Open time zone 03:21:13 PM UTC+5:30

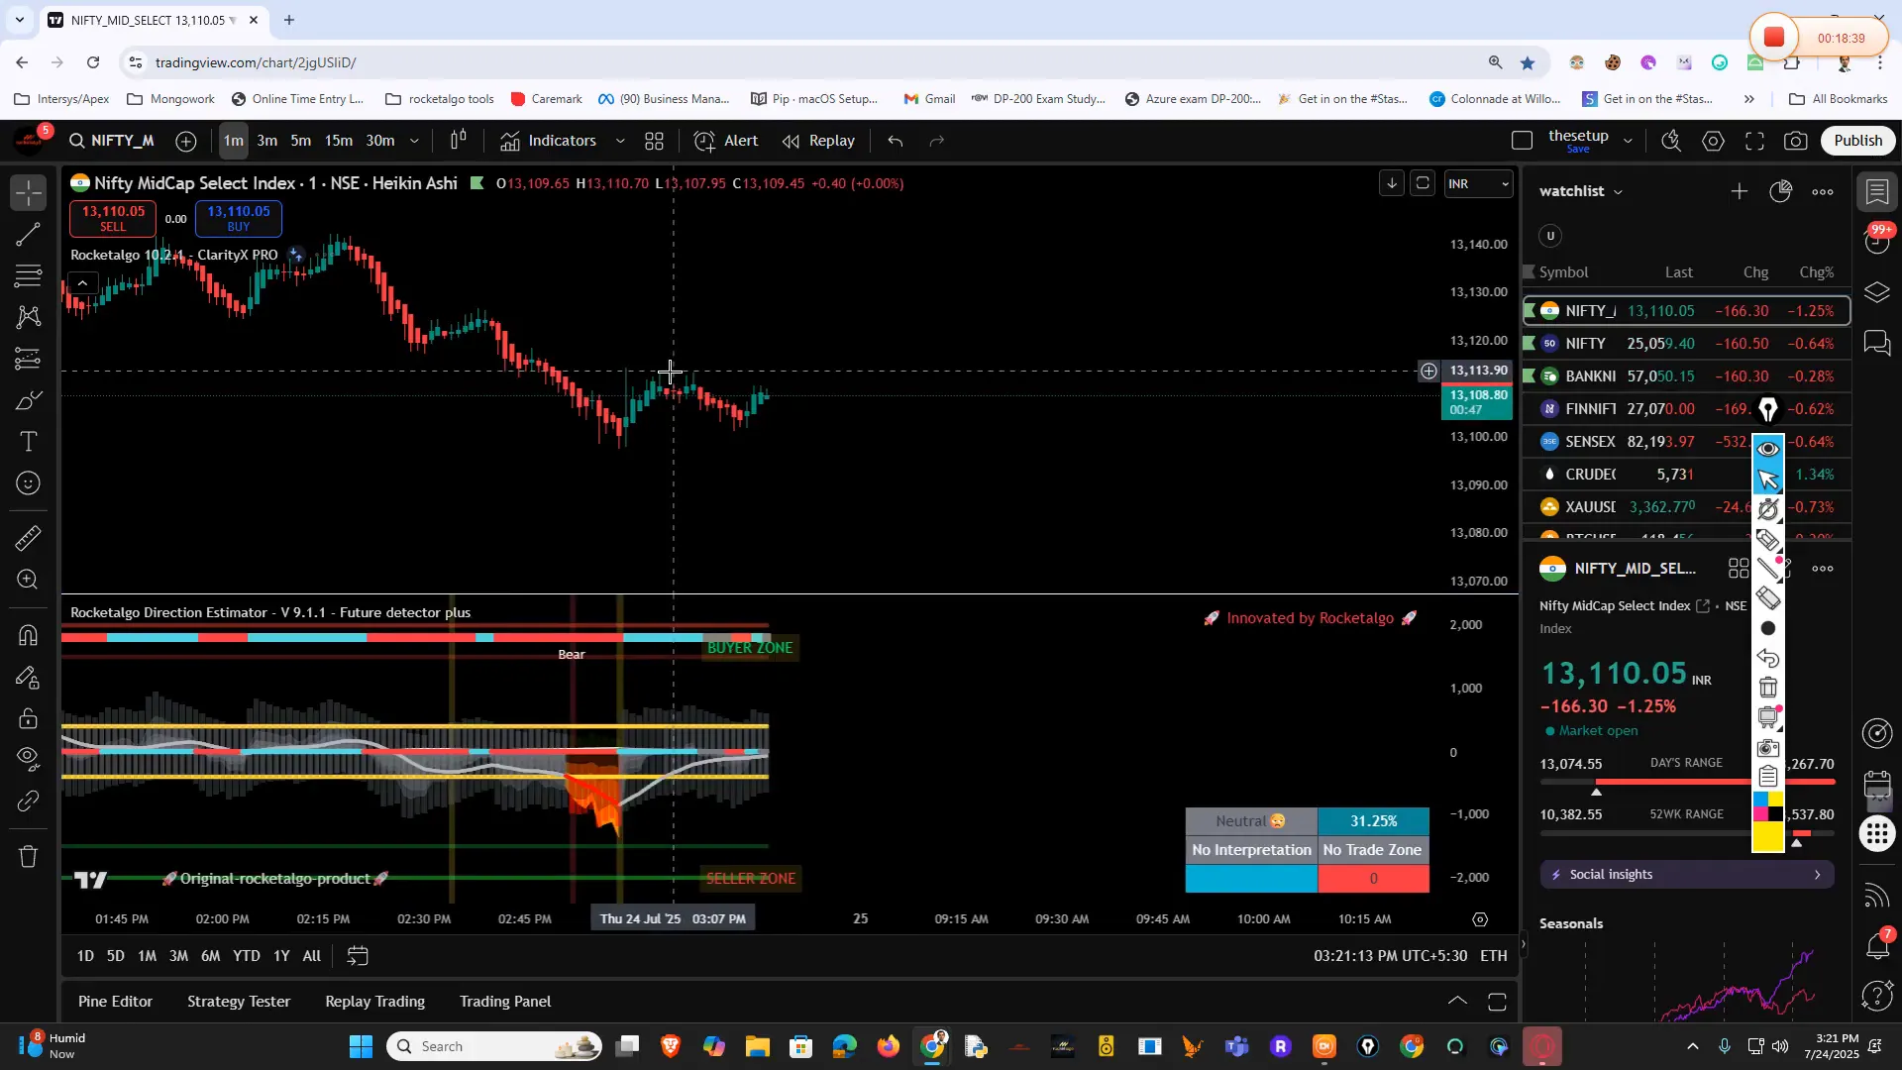pyautogui.click(x=1390, y=956)
